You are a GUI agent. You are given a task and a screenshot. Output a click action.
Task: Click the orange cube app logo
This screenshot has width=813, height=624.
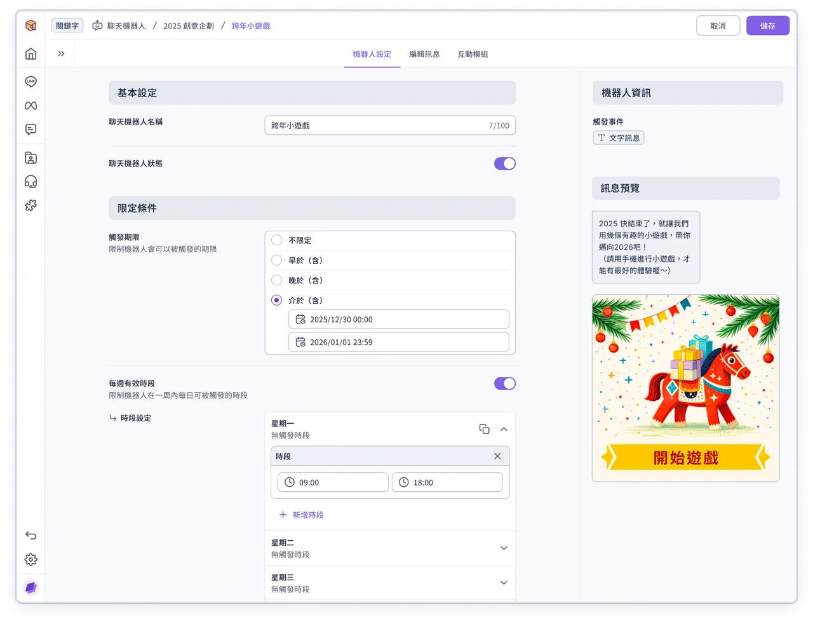click(x=30, y=25)
